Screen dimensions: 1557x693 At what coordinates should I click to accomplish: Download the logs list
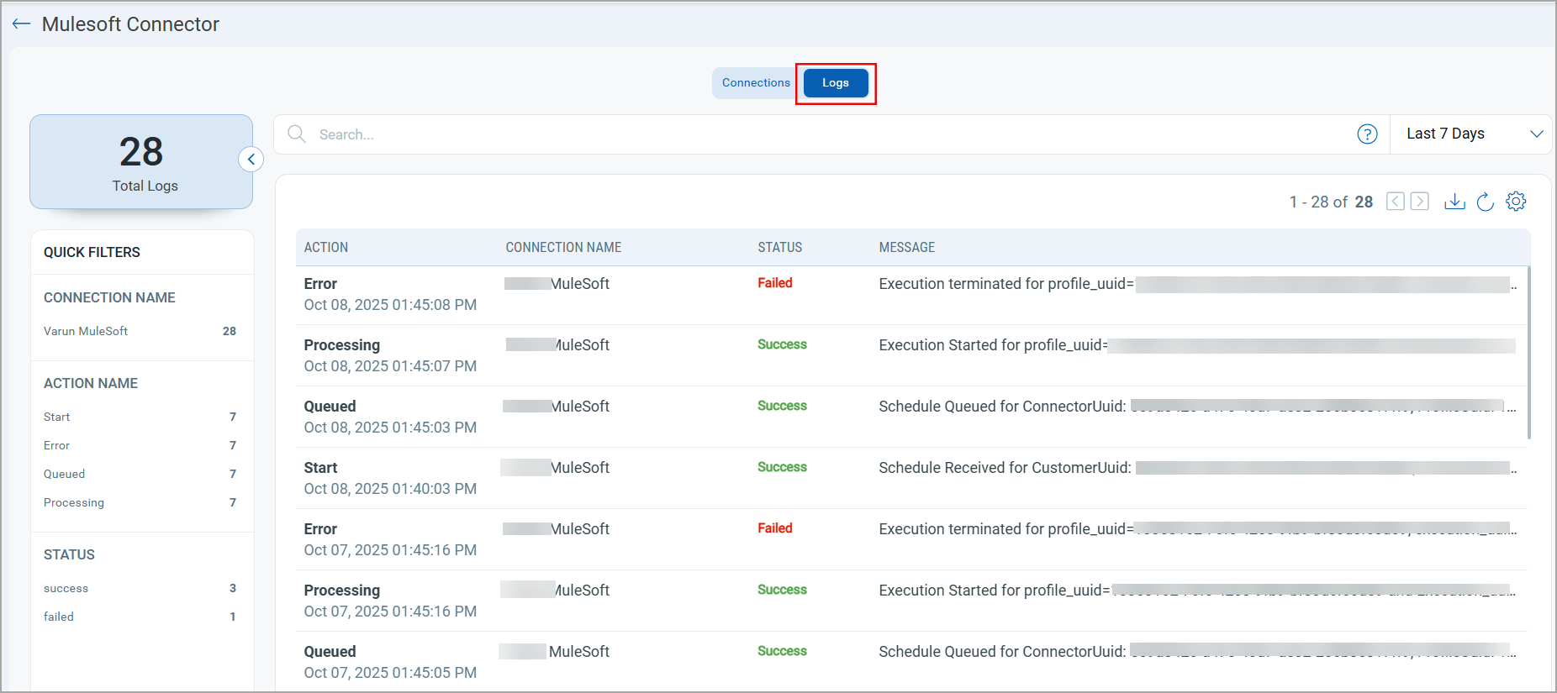click(x=1454, y=202)
